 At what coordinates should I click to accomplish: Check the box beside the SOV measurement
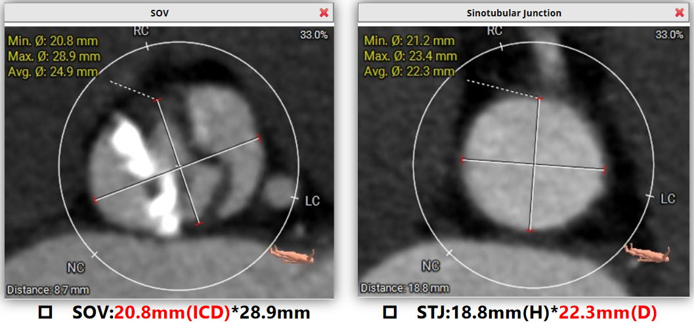(45, 312)
